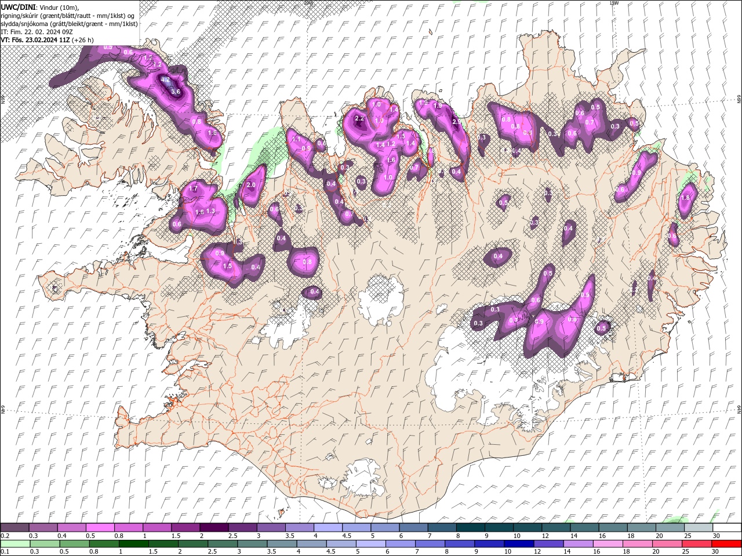Click the pure red rain legend swatch at 30
The width and height of the screenshot is (742, 556).
pos(726,544)
